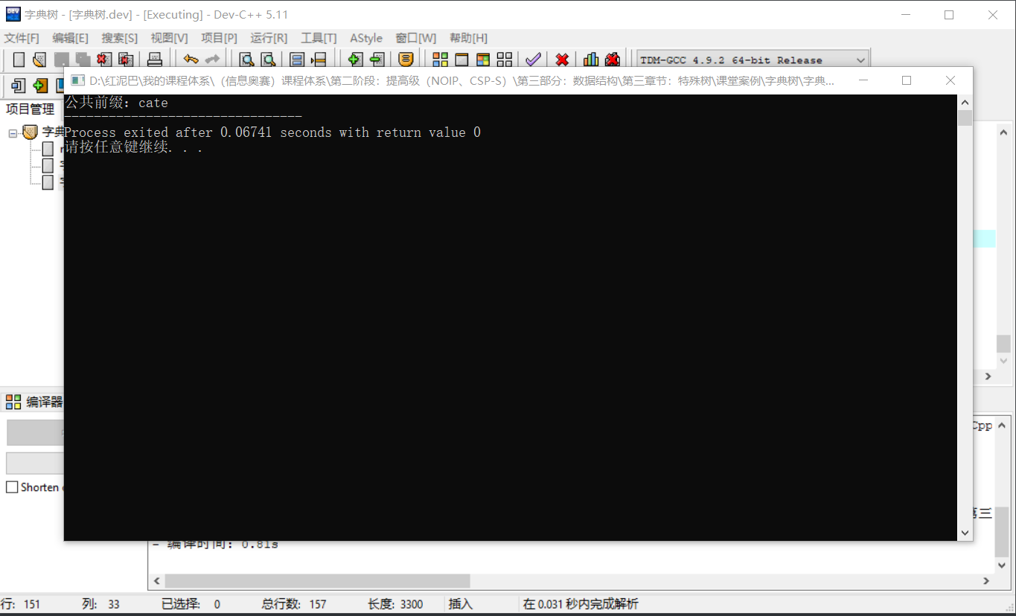Click the Print icon in toolbar
The image size is (1016, 616).
coord(154,60)
